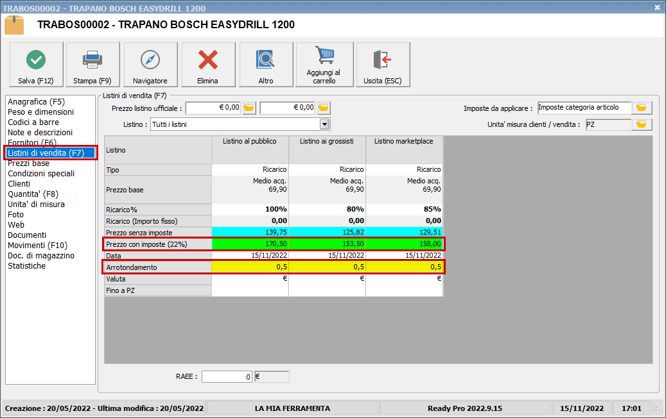Open the Navigatore compass button
The height and width of the screenshot is (418, 666).
tap(150, 65)
